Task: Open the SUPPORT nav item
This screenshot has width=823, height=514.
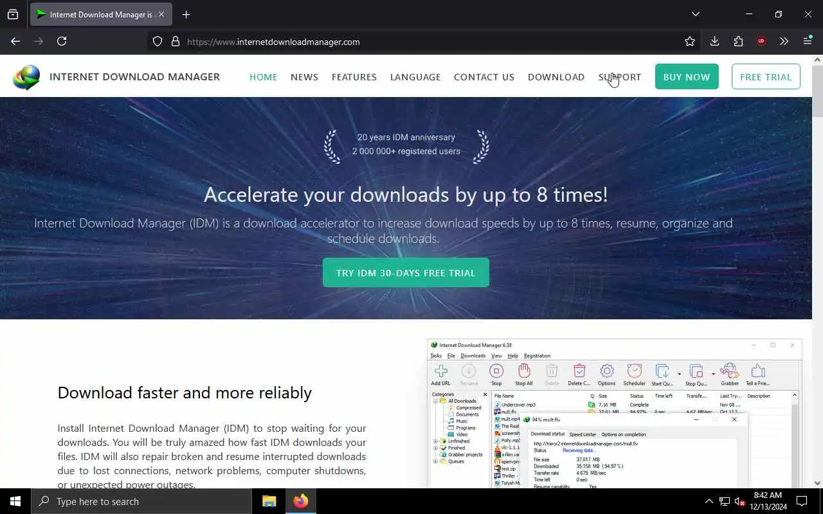Action: (x=620, y=77)
